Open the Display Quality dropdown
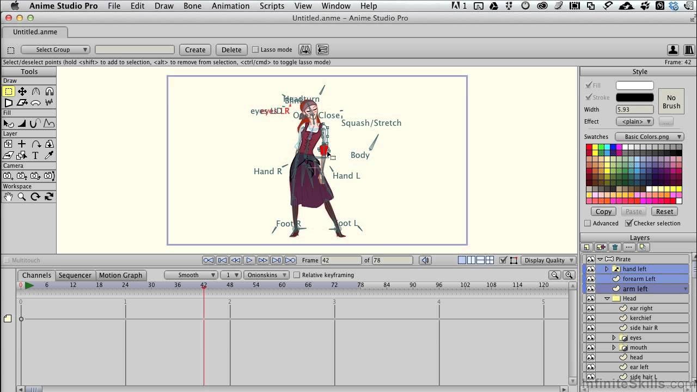 coord(548,260)
